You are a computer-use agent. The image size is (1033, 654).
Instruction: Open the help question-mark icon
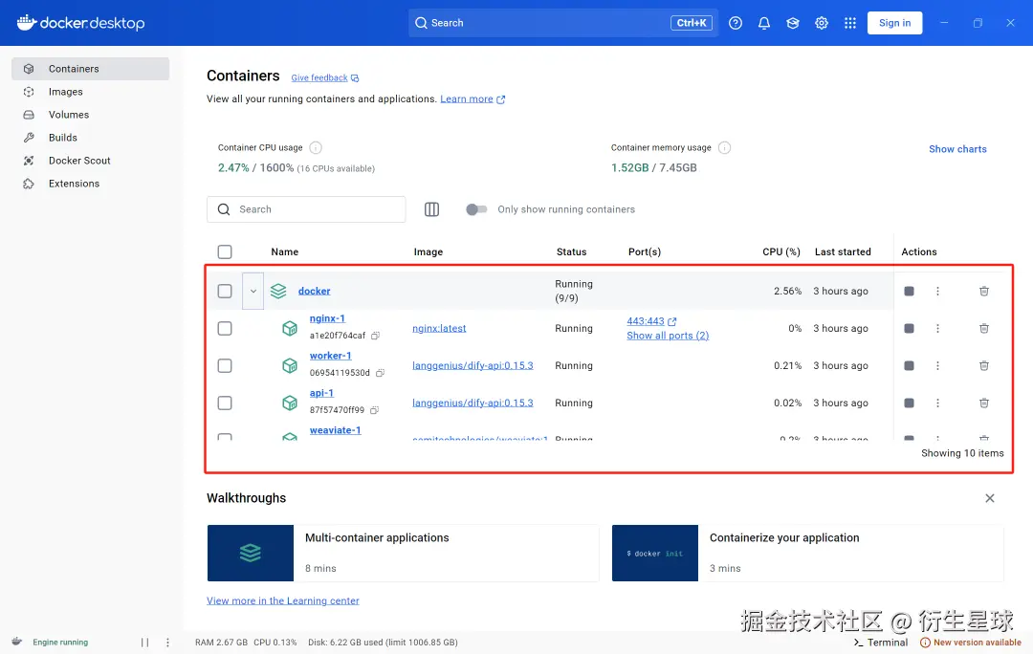(736, 23)
